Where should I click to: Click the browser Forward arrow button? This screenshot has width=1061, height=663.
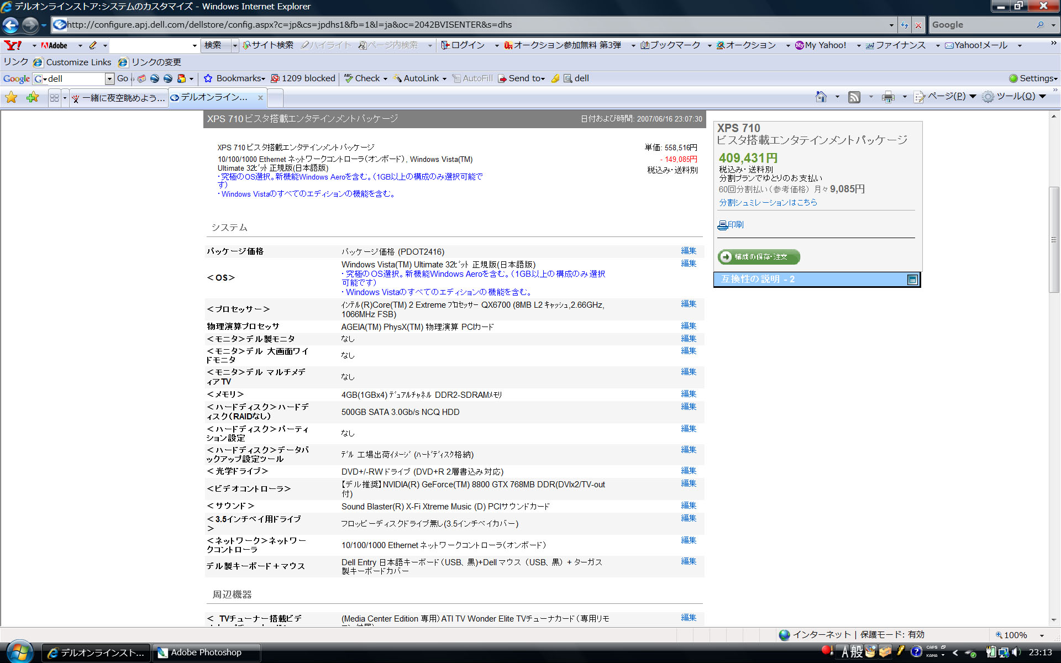(x=30, y=25)
